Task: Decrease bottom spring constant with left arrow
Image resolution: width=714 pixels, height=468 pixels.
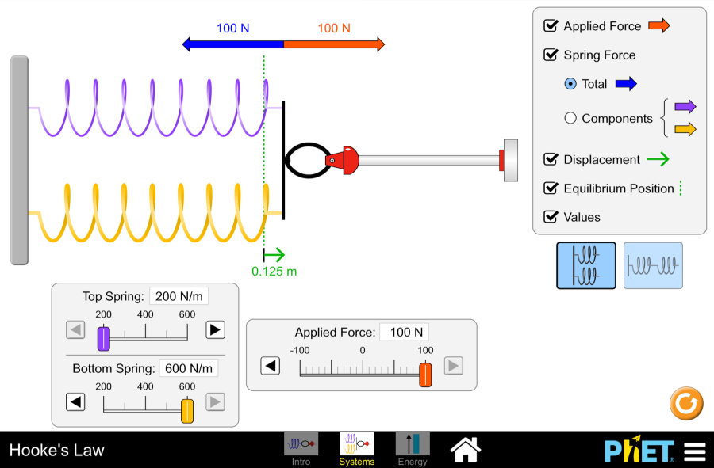Action: 75,401
